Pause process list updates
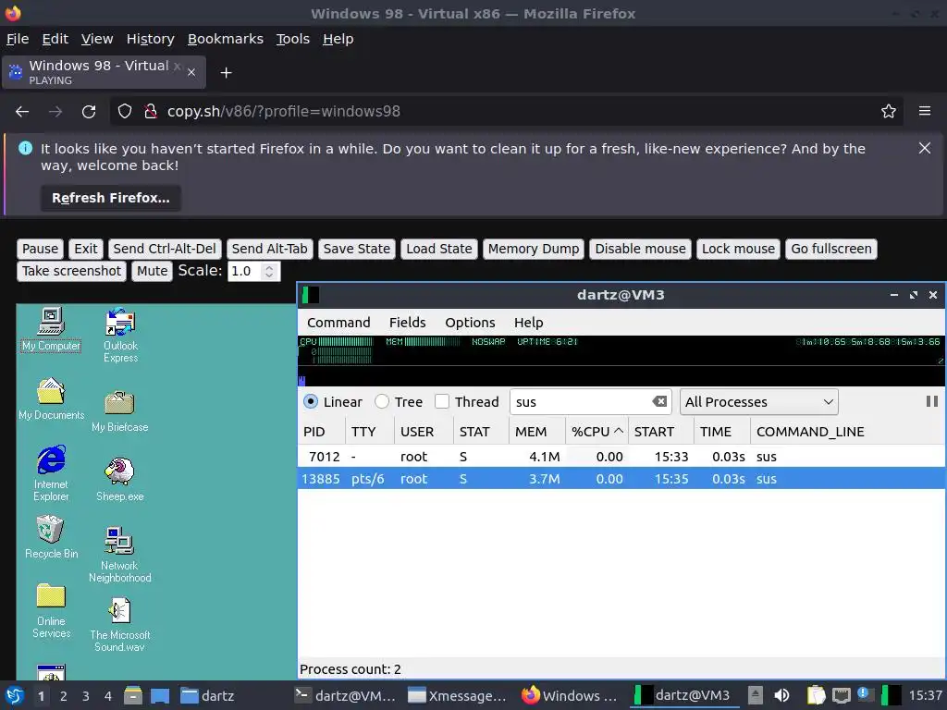 (x=931, y=401)
